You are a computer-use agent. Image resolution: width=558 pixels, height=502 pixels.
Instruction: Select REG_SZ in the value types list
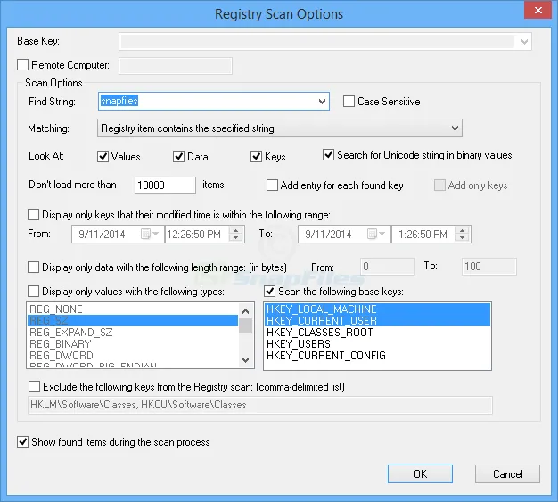133,320
